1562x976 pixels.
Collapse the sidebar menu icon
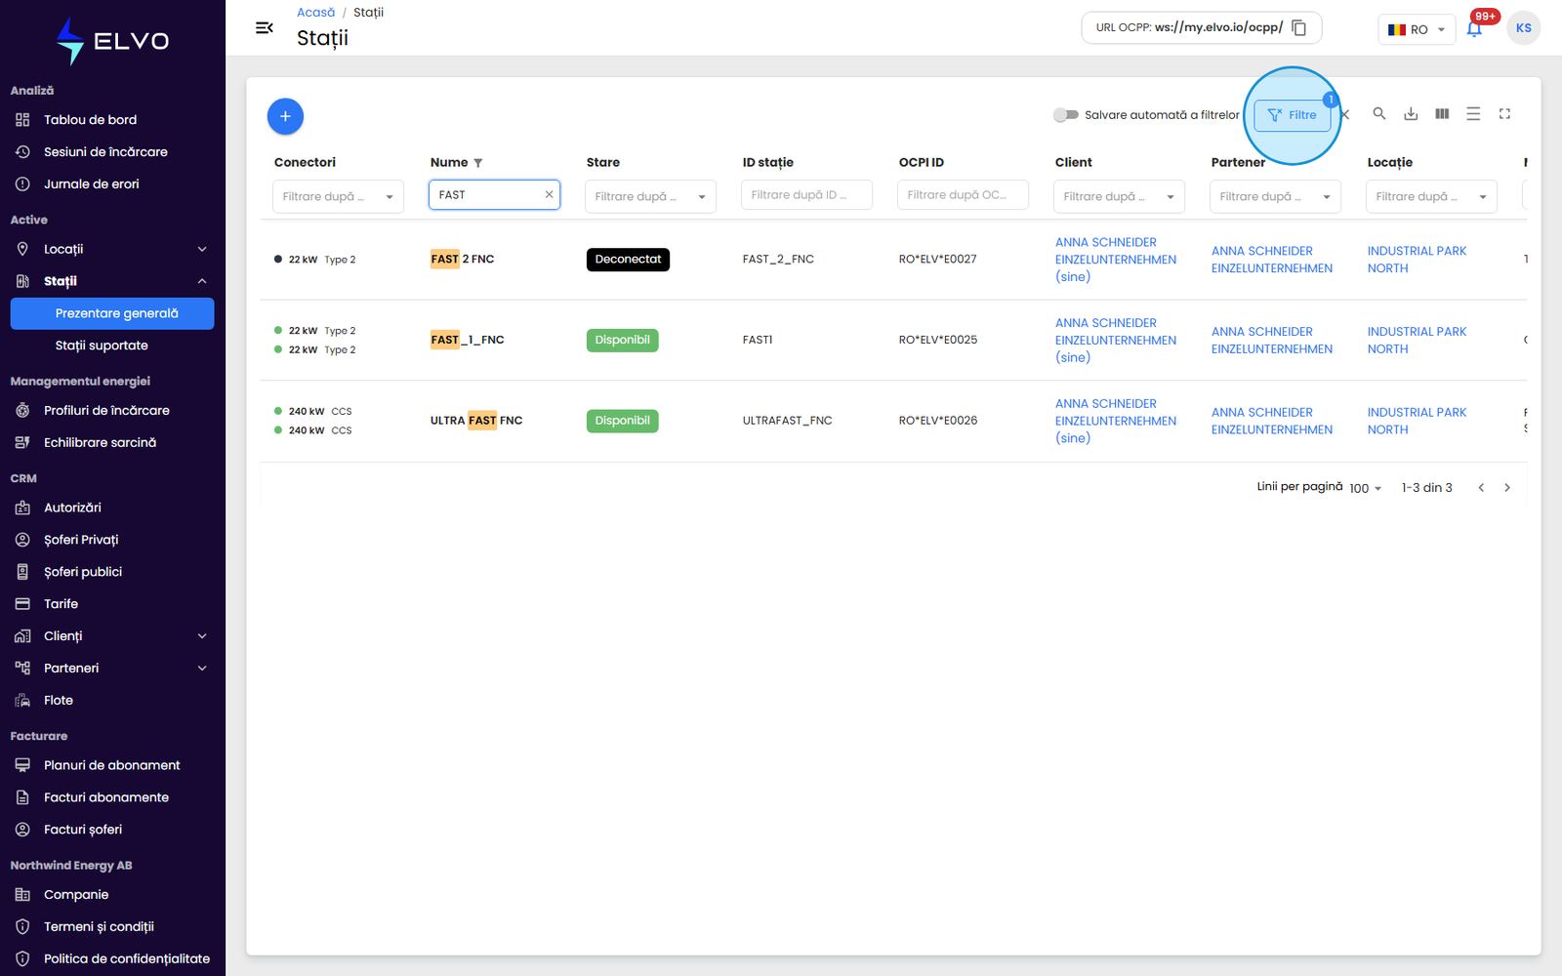tap(264, 28)
